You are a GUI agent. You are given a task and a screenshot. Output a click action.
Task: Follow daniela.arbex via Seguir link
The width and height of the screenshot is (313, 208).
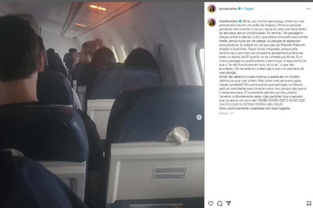point(249,9)
